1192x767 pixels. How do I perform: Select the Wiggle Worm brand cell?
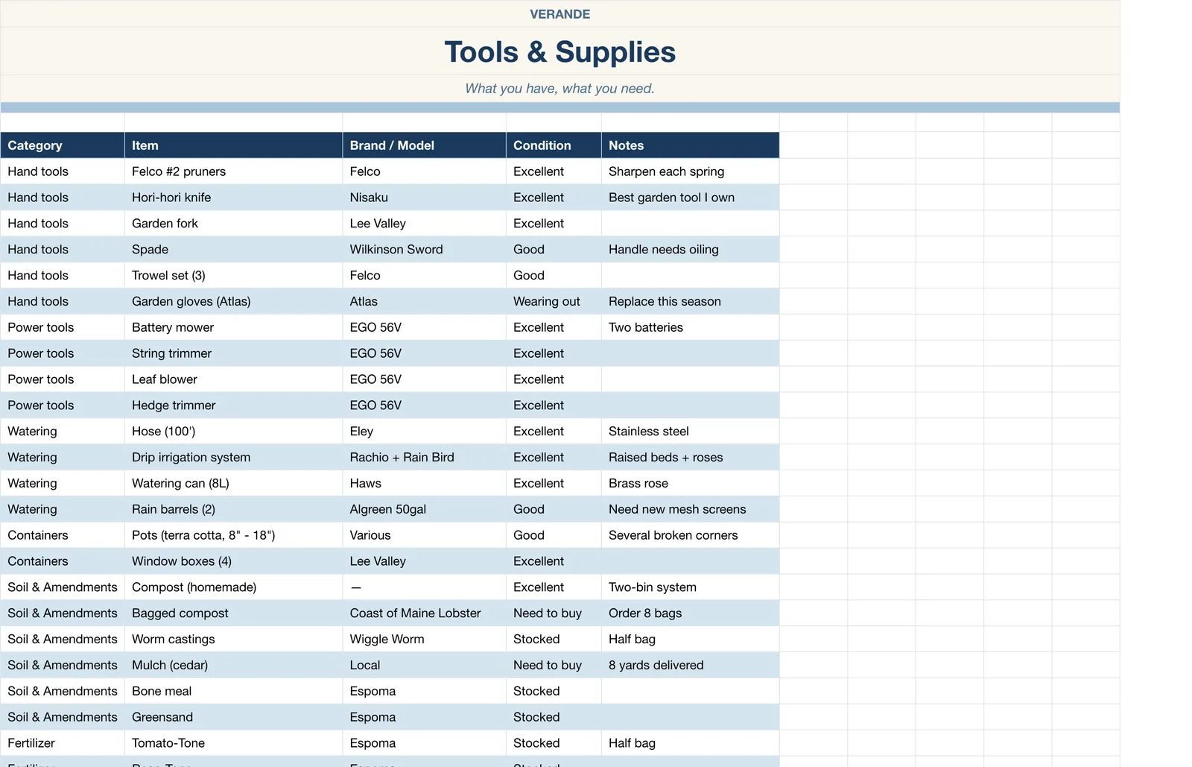424,640
